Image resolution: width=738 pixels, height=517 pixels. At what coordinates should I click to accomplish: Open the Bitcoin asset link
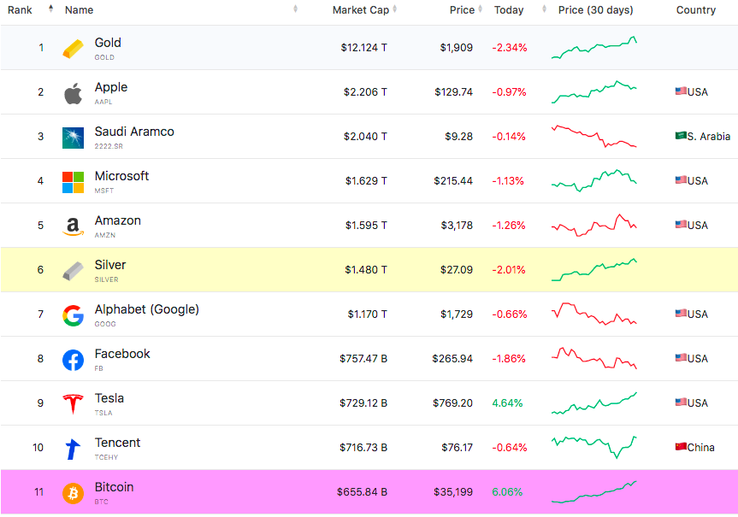coord(114,487)
